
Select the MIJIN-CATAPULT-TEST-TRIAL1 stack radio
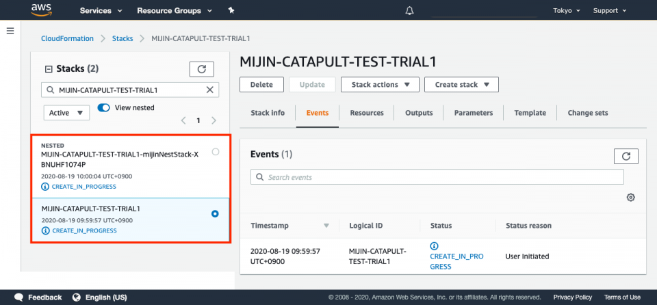pyautogui.click(x=215, y=213)
